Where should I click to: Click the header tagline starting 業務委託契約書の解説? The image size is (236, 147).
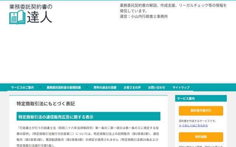pyautogui.click(x=173, y=8)
